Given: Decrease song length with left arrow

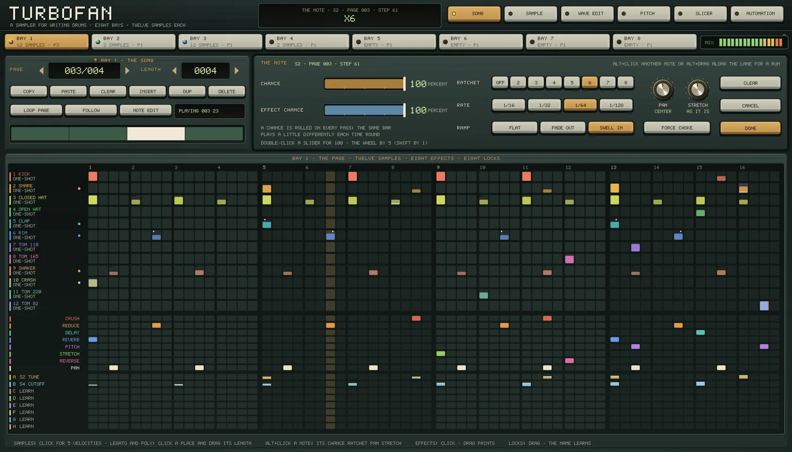Looking at the screenshot, I should (x=174, y=71).
